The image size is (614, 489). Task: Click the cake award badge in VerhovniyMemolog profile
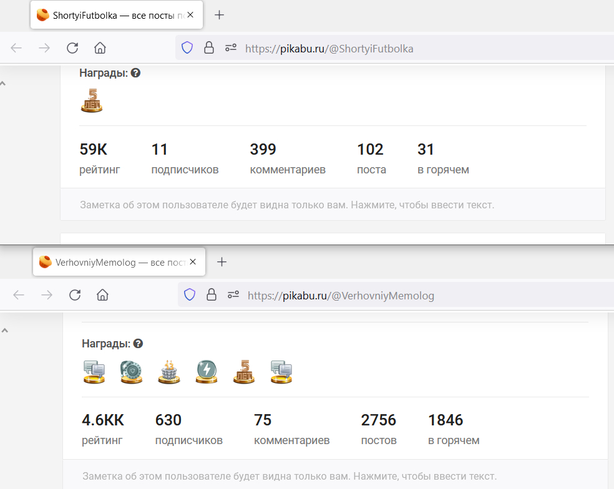(x=168, y=372)
